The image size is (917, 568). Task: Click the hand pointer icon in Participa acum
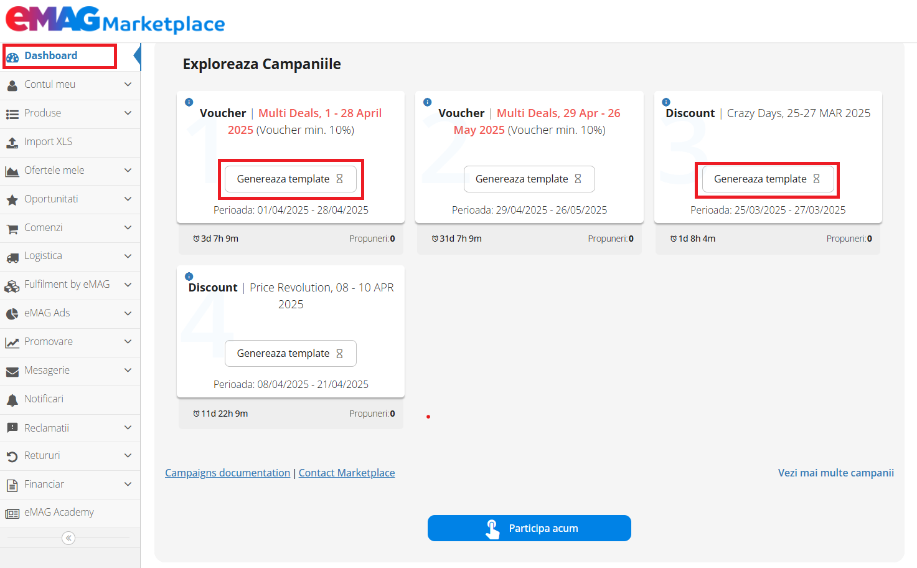point(492,529)
